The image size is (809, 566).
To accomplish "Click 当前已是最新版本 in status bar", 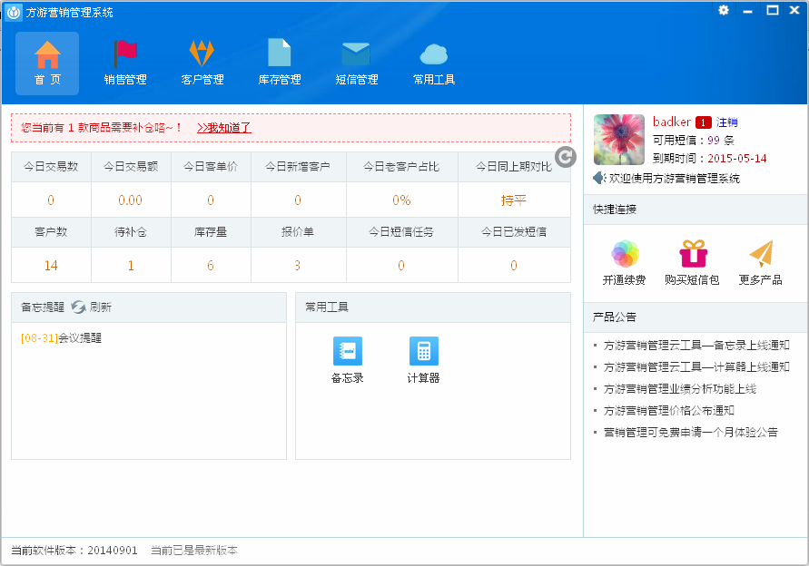I will point(194,551).
